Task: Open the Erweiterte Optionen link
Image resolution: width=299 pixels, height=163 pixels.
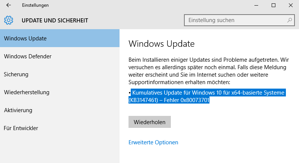Action: [x=153, y=142]
